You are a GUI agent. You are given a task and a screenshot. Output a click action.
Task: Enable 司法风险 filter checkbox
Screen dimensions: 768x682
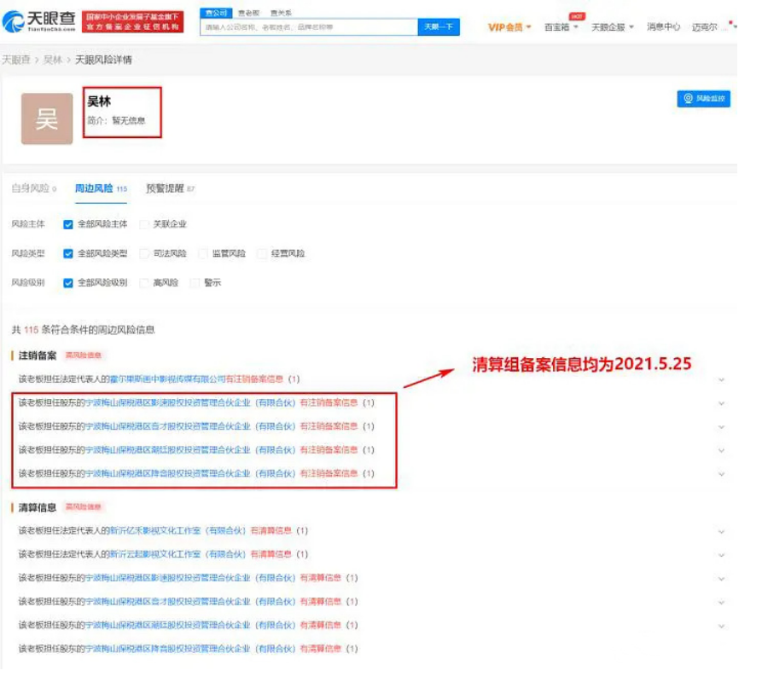144,253
